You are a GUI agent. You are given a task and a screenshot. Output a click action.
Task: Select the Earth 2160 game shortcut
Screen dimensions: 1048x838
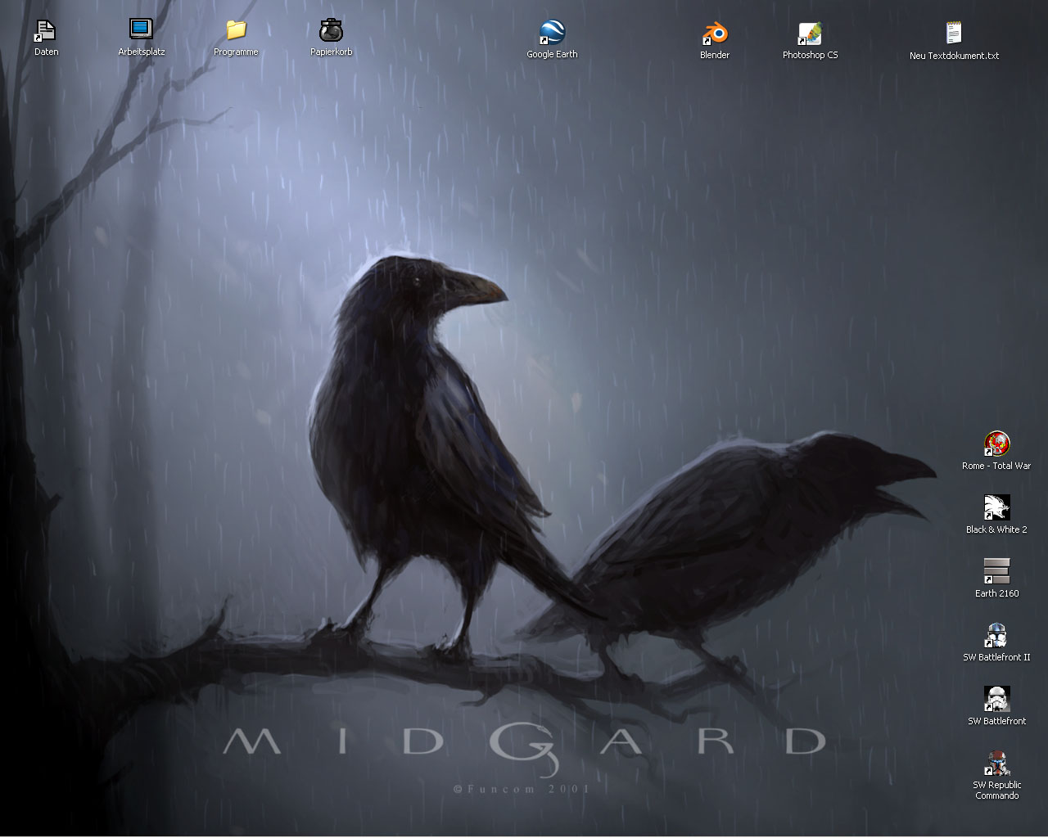click(x=996, y=571)
